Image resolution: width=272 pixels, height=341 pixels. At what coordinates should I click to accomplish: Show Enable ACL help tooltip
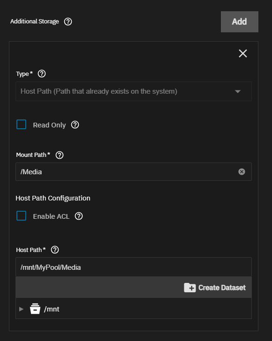pos(79,216)
